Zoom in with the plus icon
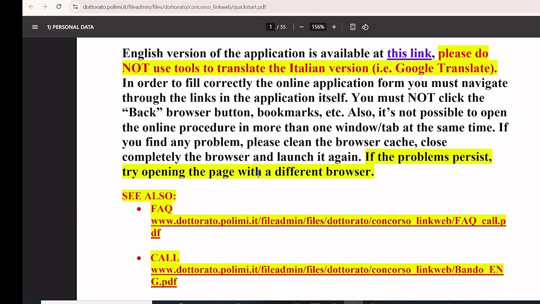Image resolution: width=540 pixels, height=304 pixels. point(334,27)
